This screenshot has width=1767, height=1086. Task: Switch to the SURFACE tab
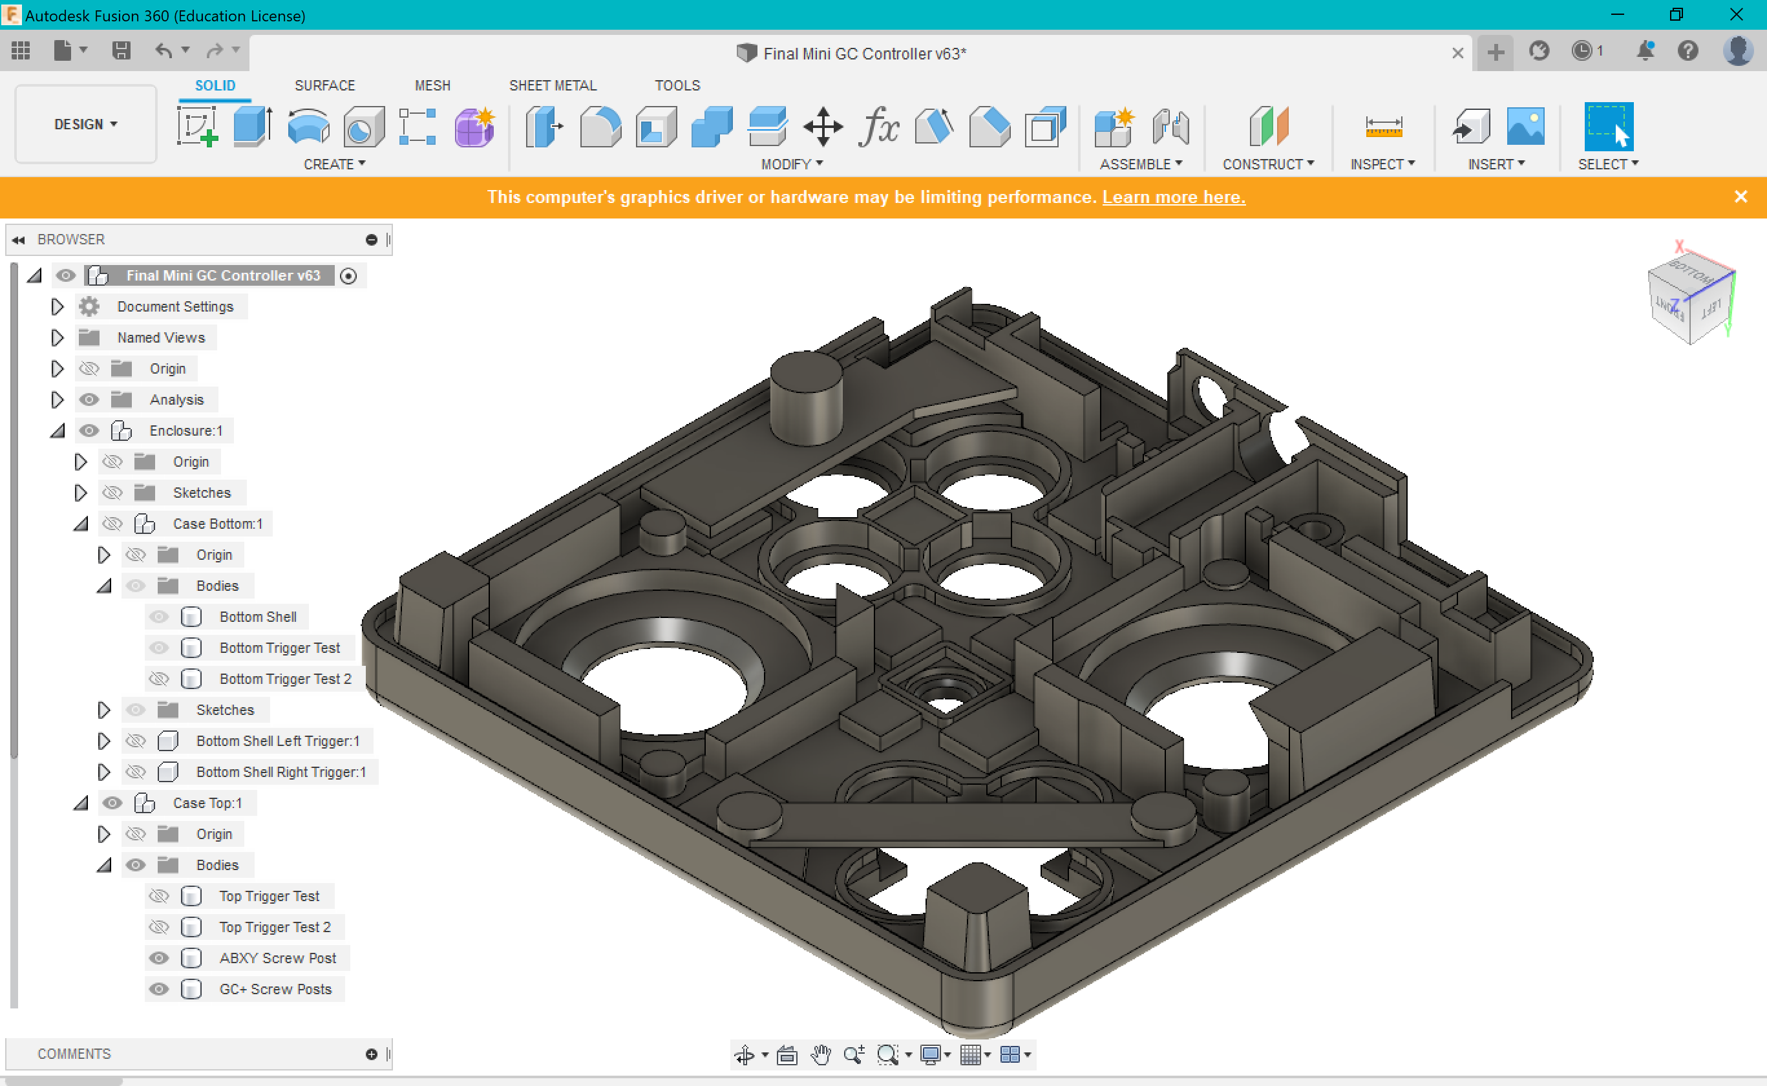324,85
